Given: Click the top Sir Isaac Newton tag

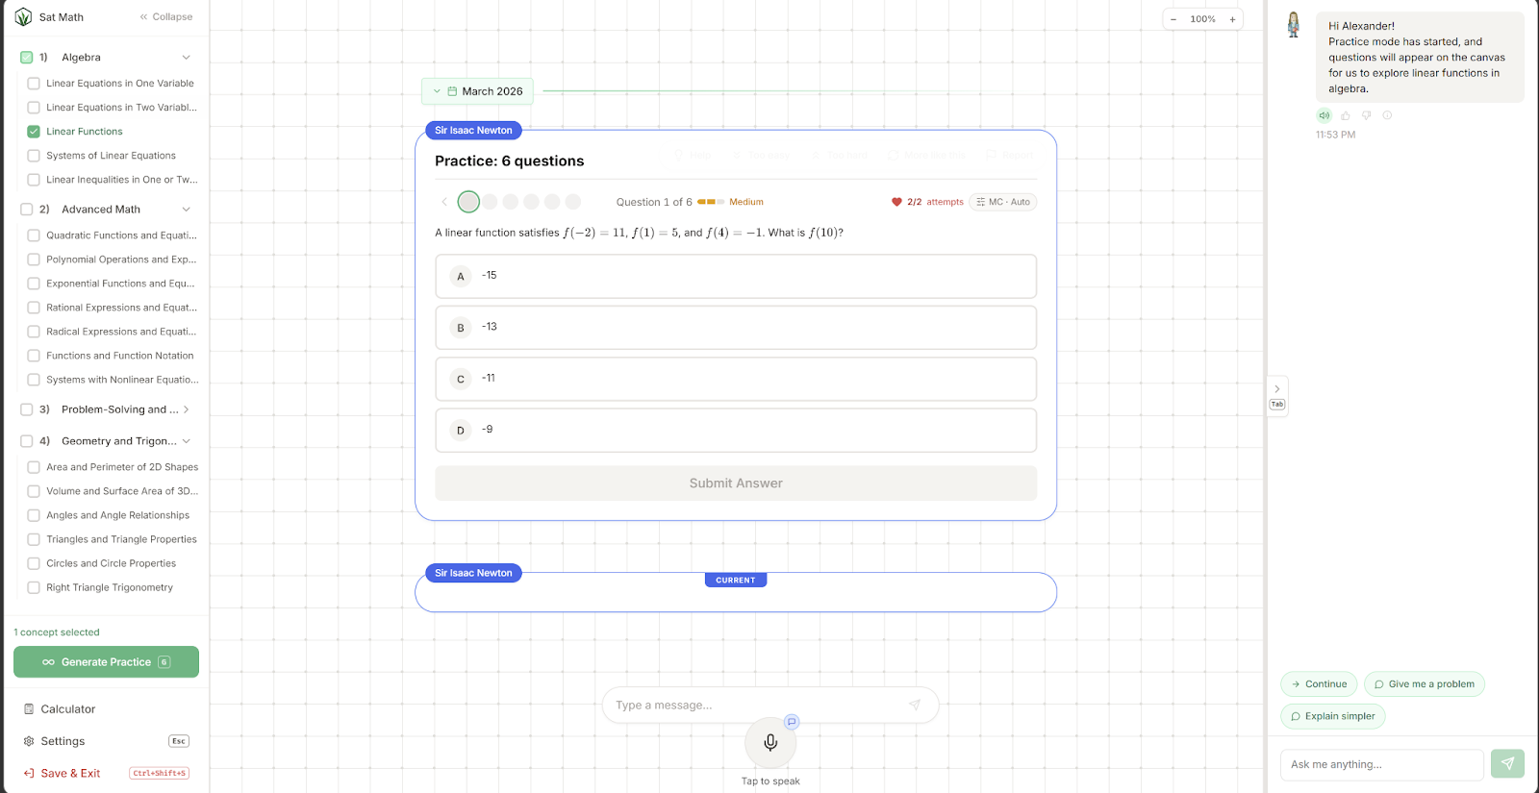Looking at the screenshot, I should pyautogui.click(x=473, y=131).
